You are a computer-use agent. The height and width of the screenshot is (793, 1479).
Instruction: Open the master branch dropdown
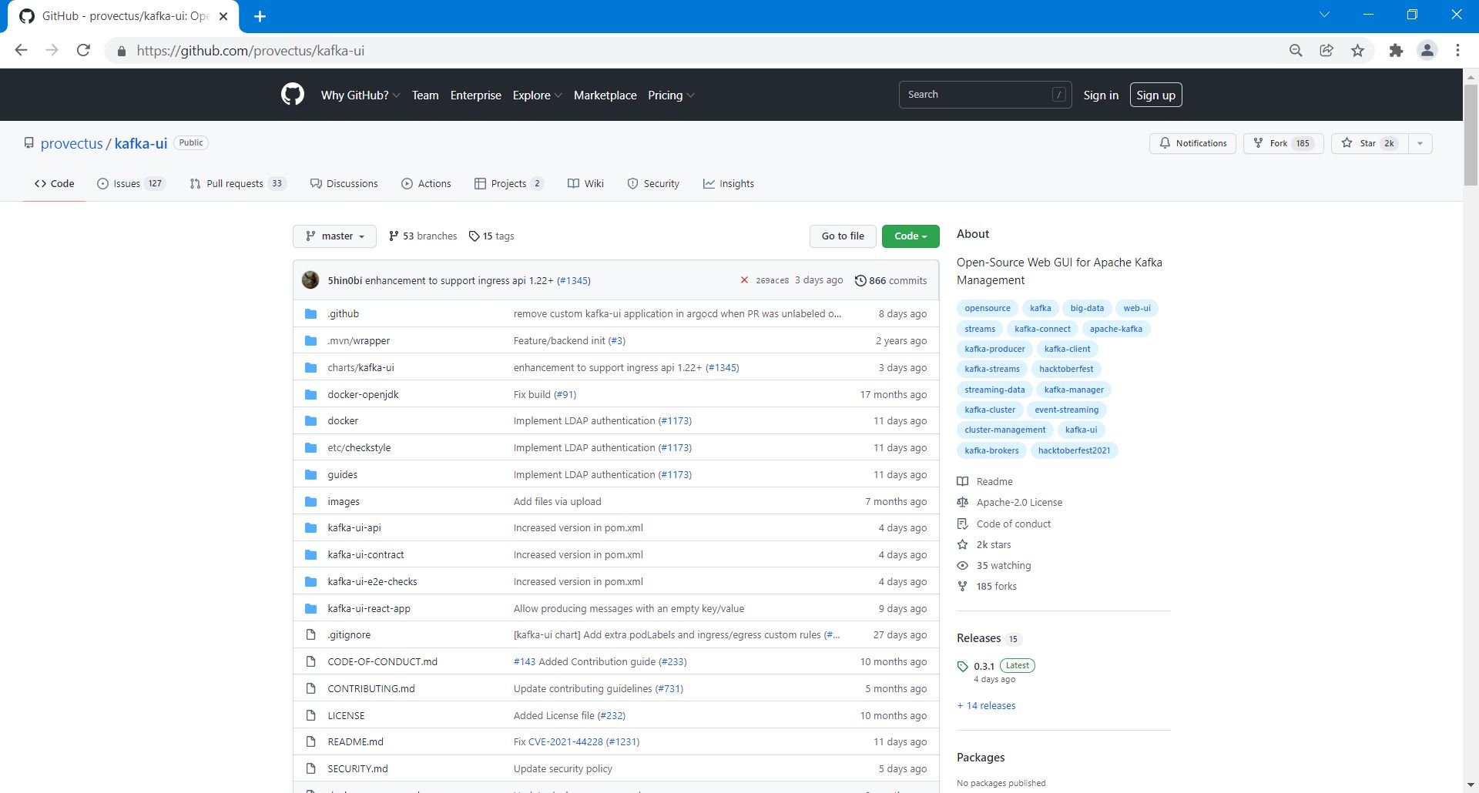coord(334,236)
